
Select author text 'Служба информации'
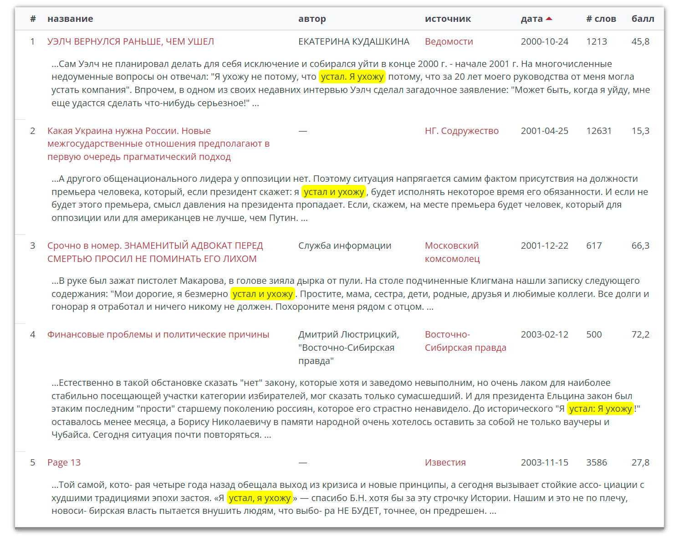[345, 246]
